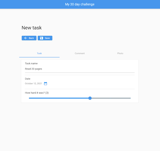
Task: Click the How hard it was? label
Action: click(37, 93)
